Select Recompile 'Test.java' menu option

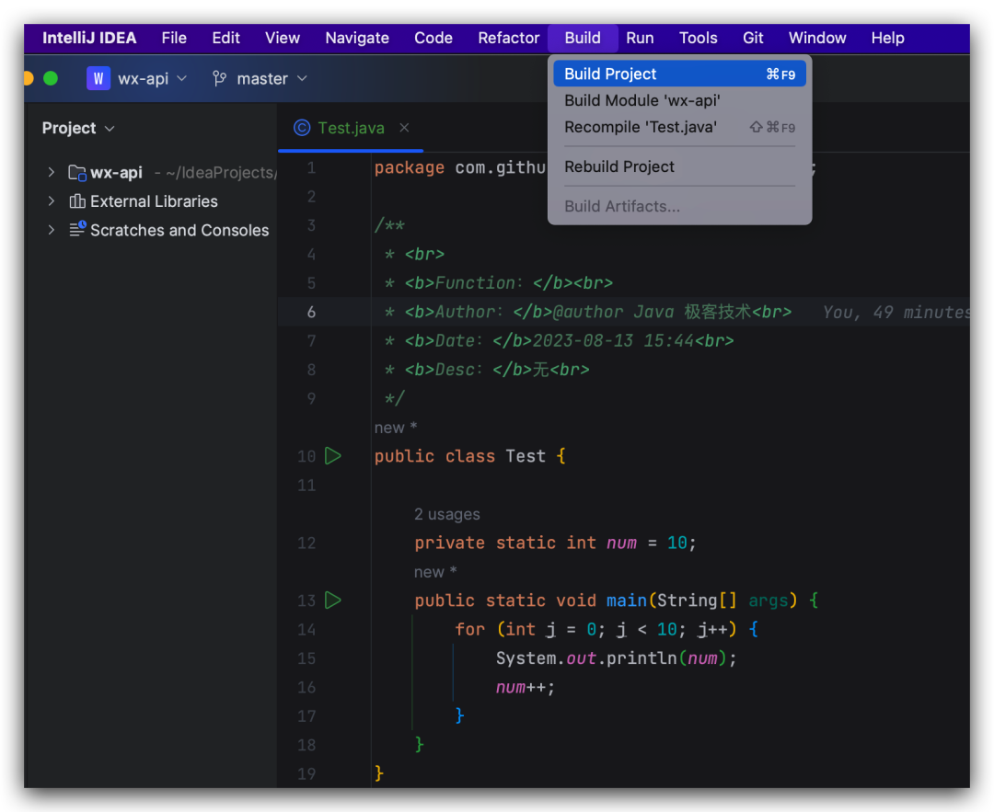point(641,127)
